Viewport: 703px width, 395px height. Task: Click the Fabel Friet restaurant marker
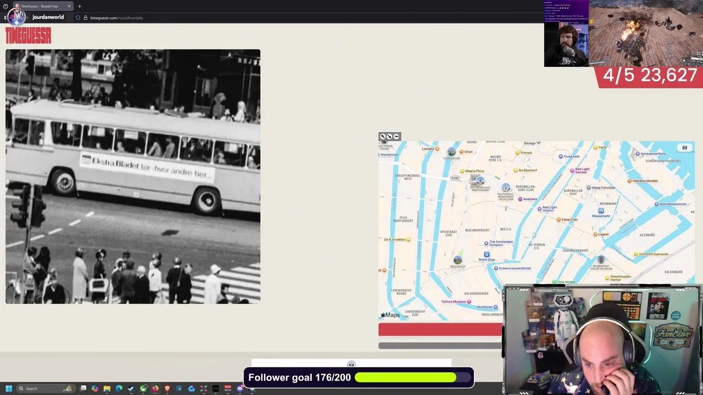(559, 220)
